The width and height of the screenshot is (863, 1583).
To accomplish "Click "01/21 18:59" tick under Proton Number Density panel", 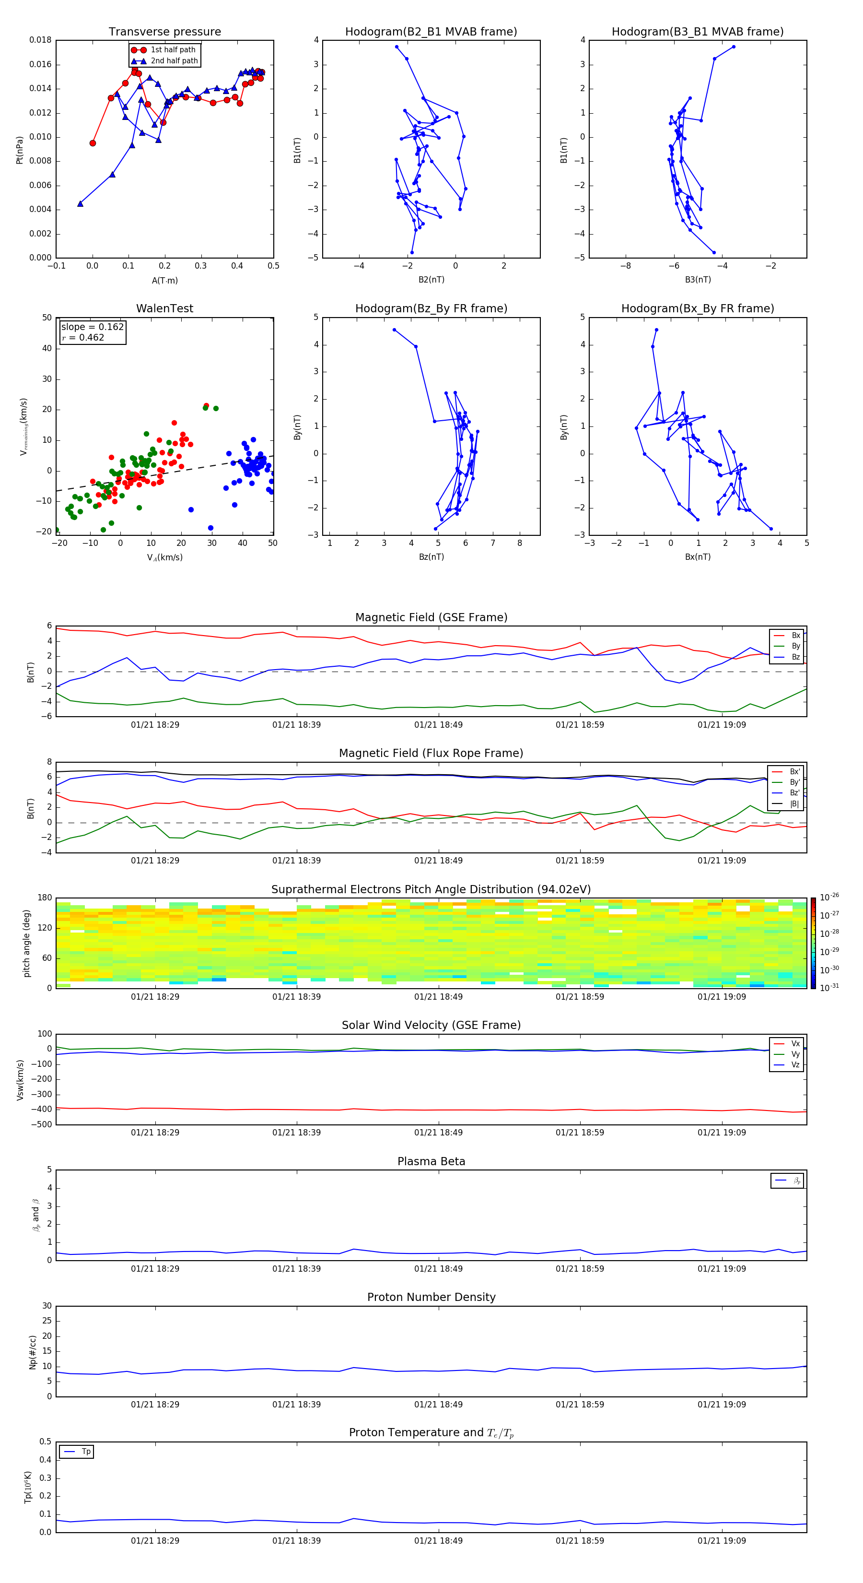I will [580, 1404].
